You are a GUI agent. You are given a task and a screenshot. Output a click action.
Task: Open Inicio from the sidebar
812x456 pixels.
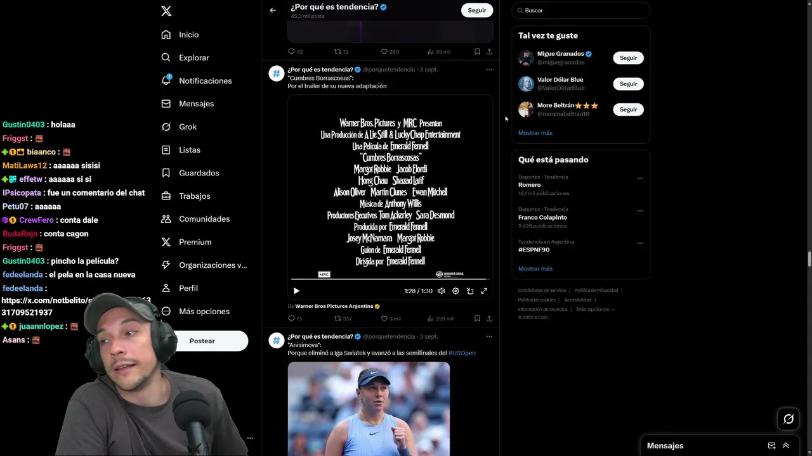pyautogui.click(x=180, y=35)
